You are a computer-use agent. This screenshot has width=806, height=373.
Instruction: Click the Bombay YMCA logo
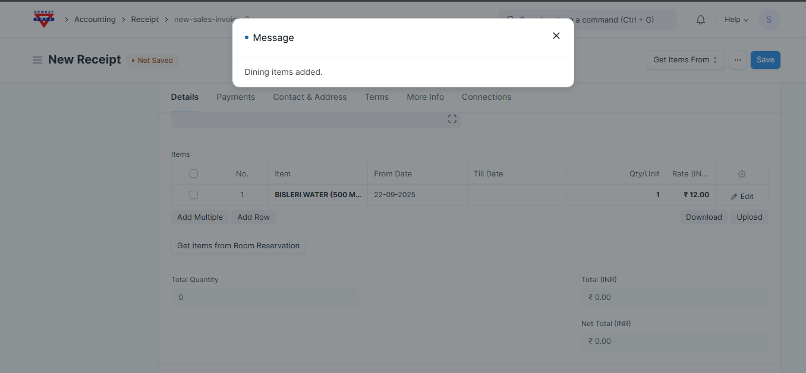coord(44,19)
